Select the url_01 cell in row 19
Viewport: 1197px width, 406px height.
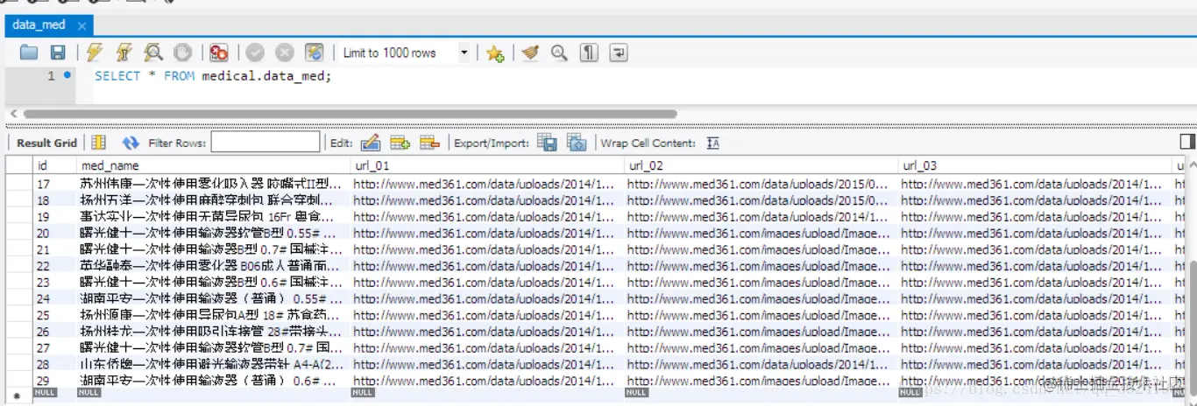[x=486, y=217]
